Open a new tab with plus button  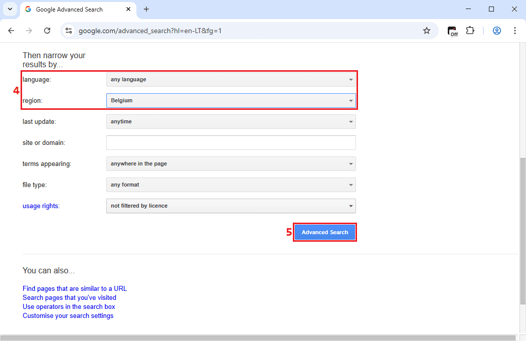pos(146,9)
